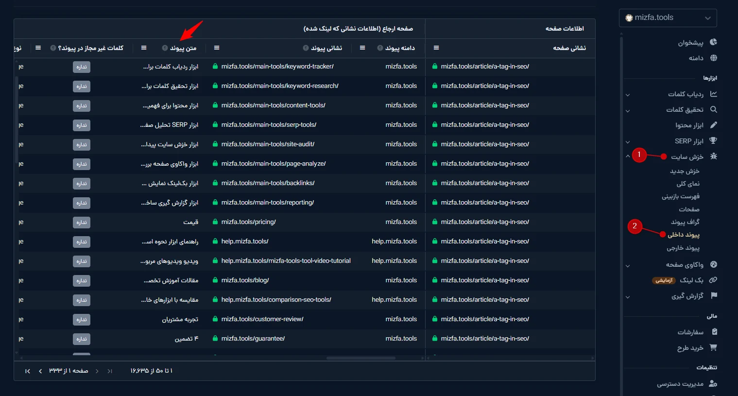
Task: Click the ندارد badge in first row
Action: coord(82,67)
